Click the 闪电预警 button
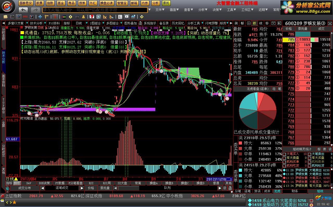 point(212,23)
